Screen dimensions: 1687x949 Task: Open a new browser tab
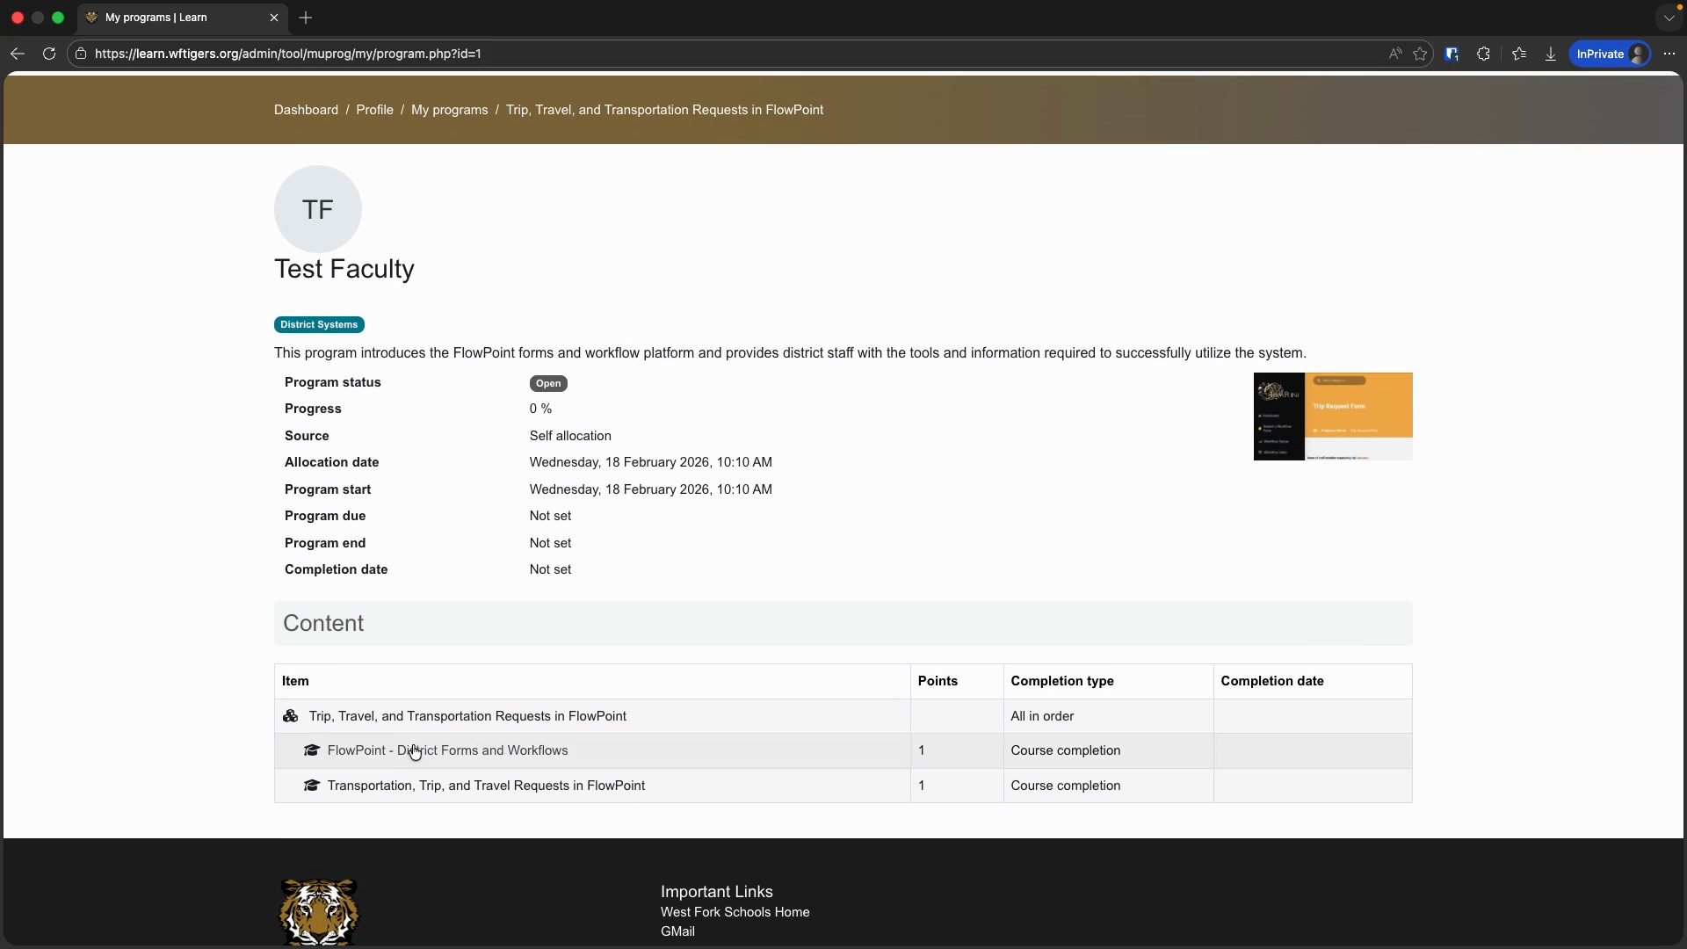(306, 18)
